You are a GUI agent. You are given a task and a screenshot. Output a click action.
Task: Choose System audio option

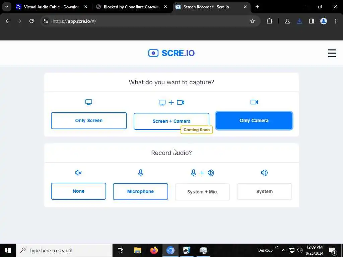[265, 191]
